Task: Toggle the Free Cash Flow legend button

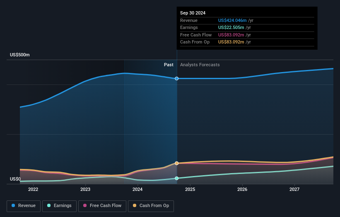Action: pyautogui.click(x=102, y=206)
